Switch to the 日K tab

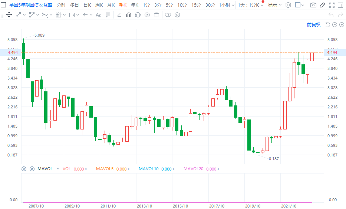87,5
